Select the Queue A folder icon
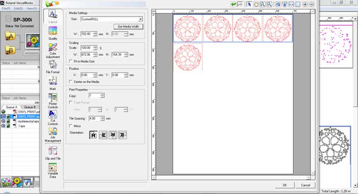Image resolution: width=358 pixels, height=194 pixels. (10, 36)
